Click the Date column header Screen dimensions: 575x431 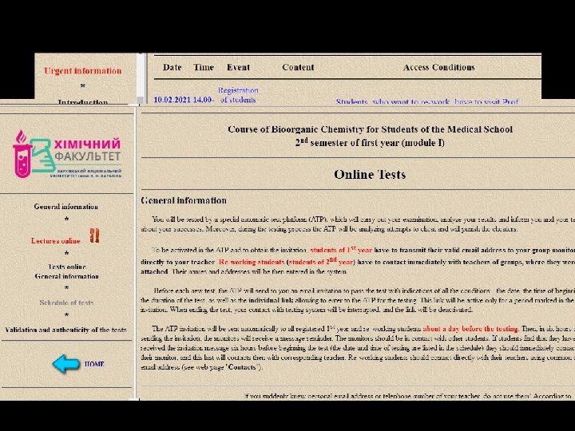point(172,67)
